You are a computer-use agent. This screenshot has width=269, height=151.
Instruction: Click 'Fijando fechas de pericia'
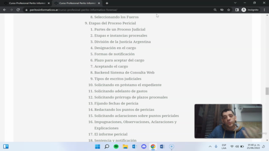(x=116, y=103)
